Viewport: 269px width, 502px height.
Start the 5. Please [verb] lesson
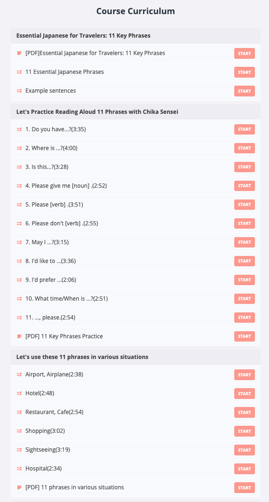pyautogui.click(x=245, y=205)
